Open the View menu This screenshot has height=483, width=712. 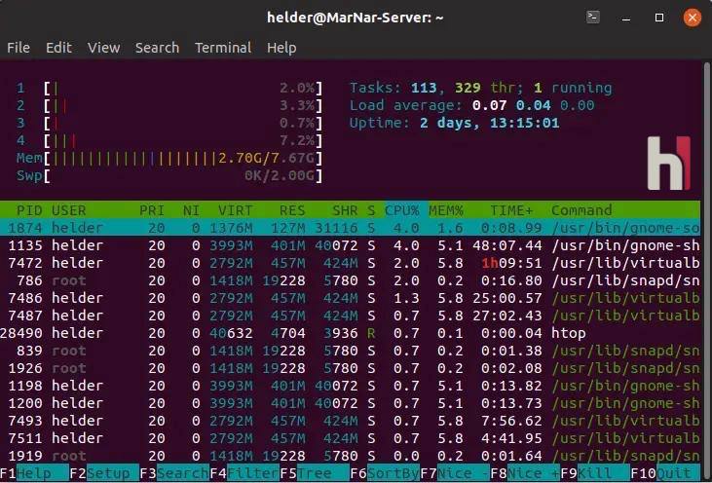coord(103,48)
